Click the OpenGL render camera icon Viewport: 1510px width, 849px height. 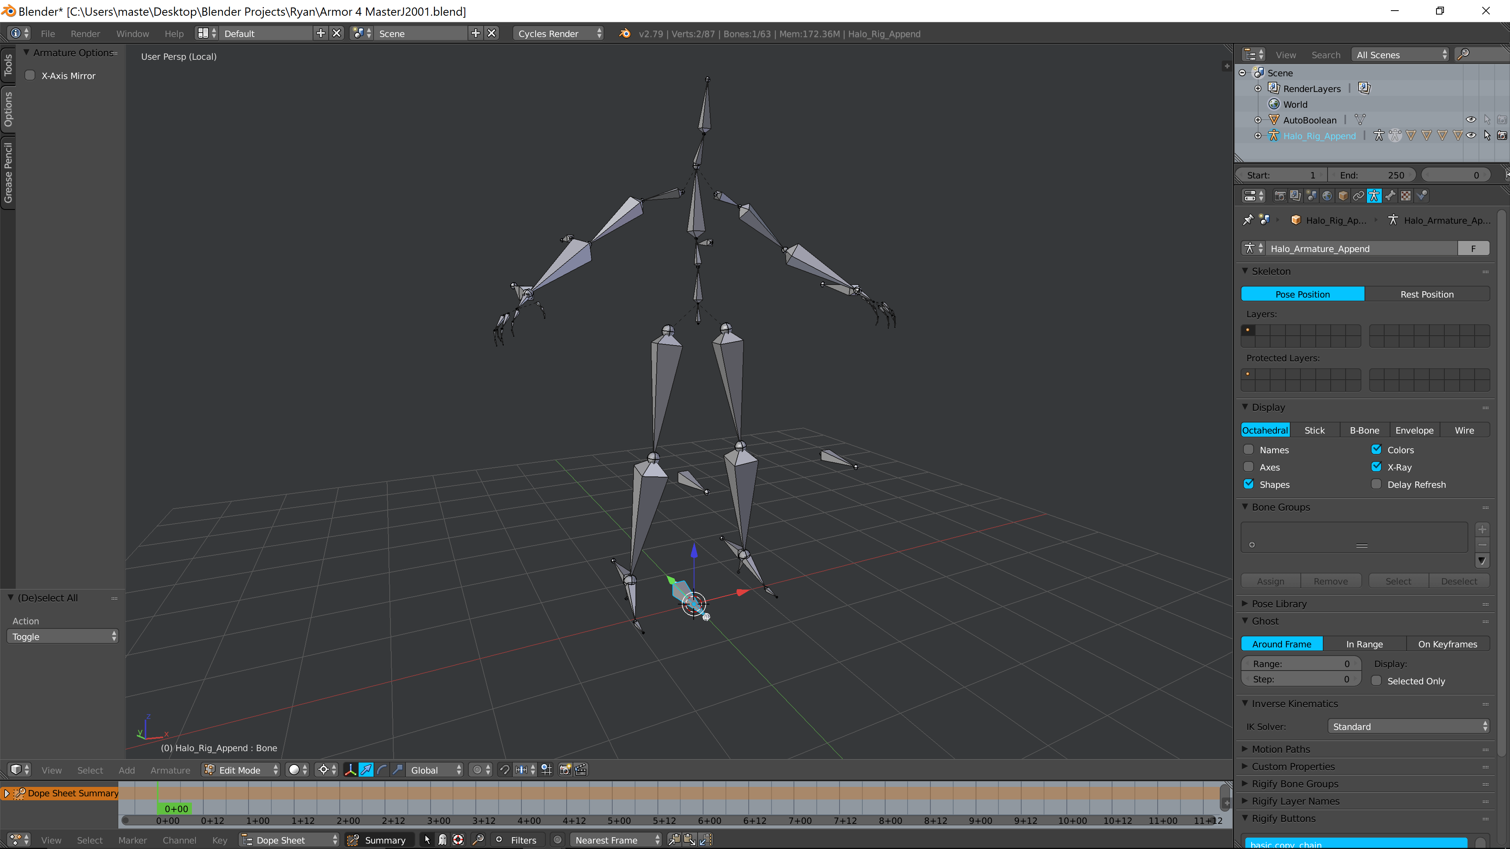click(565, 770)
